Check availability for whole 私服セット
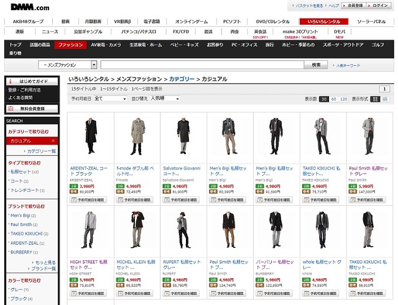Image resolution: width=398 pixels, height=305 pixels. coord(321,293)
